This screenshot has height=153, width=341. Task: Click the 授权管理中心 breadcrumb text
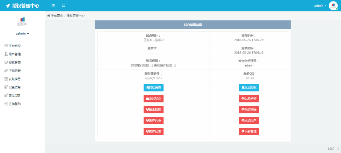(x=75, y=15)
